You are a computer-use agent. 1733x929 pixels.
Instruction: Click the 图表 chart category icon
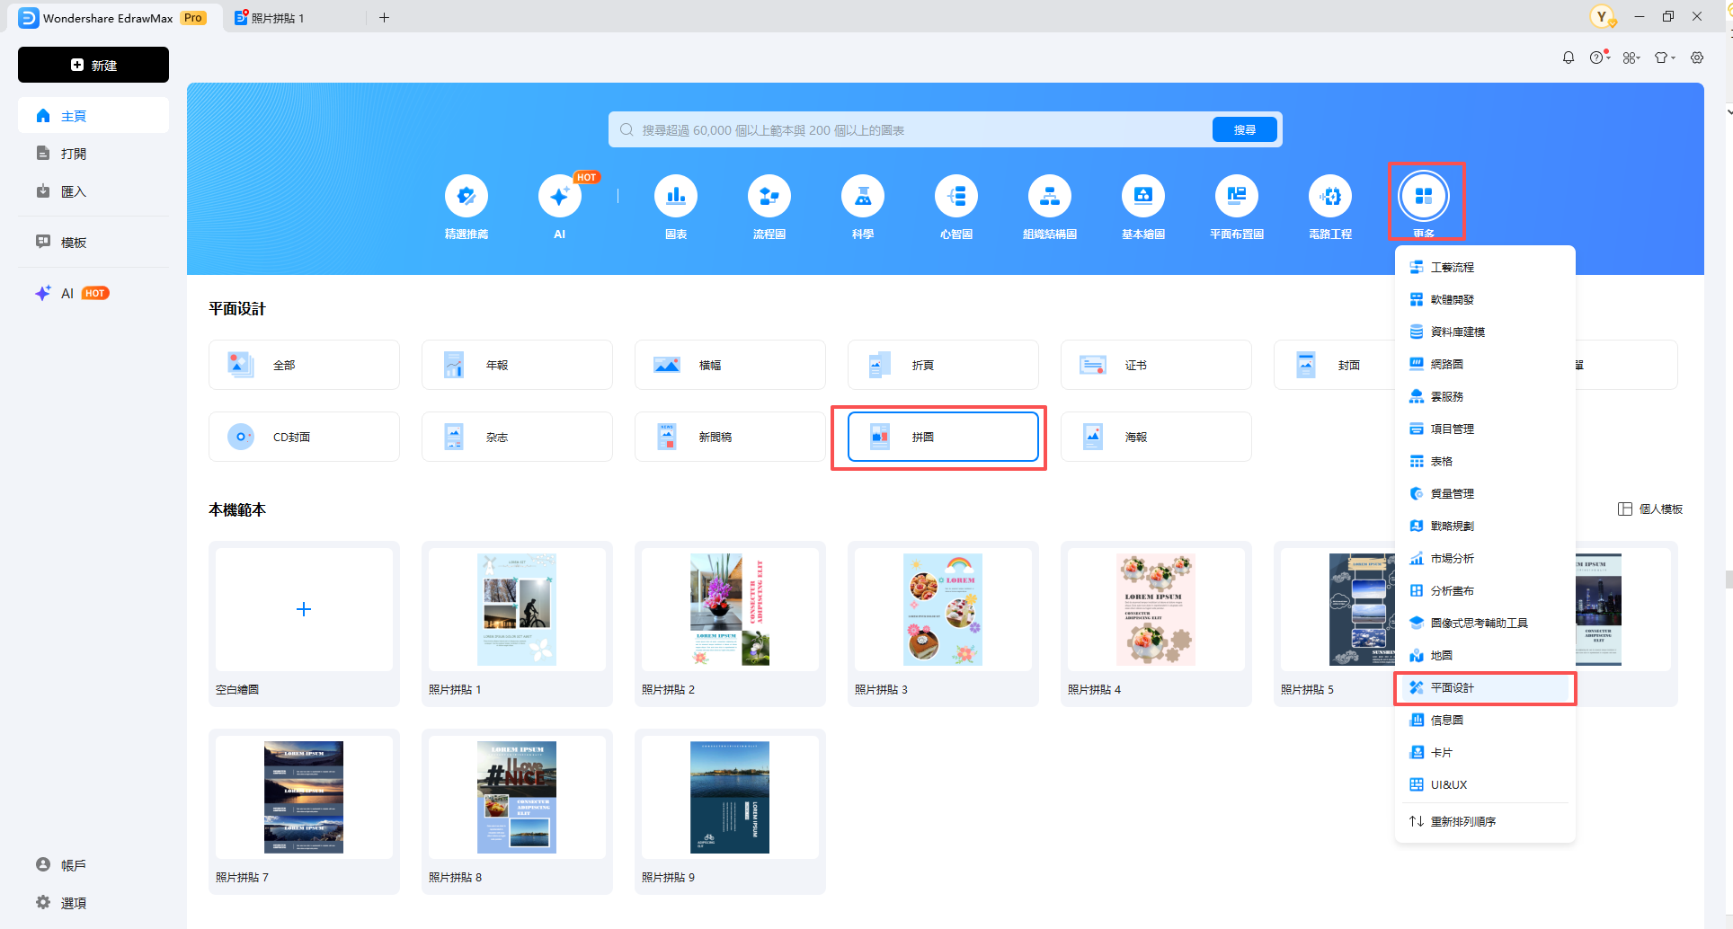[675, 197]
